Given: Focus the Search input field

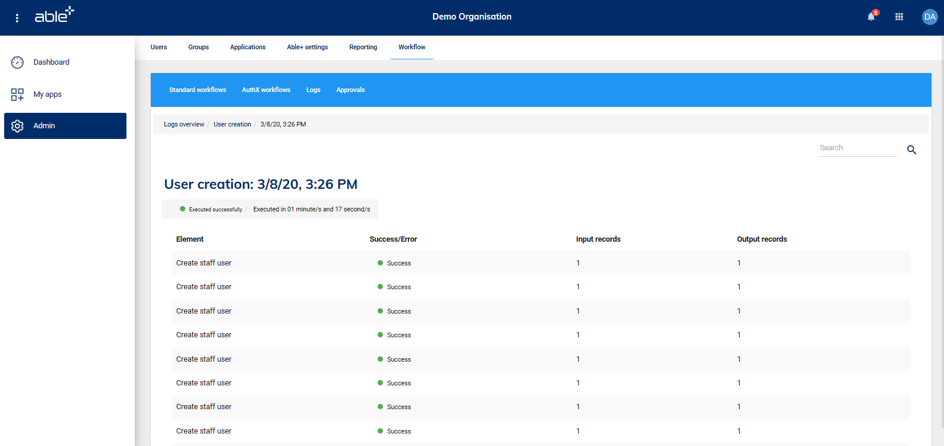Looking at the screenshot, I should point(858,148).
